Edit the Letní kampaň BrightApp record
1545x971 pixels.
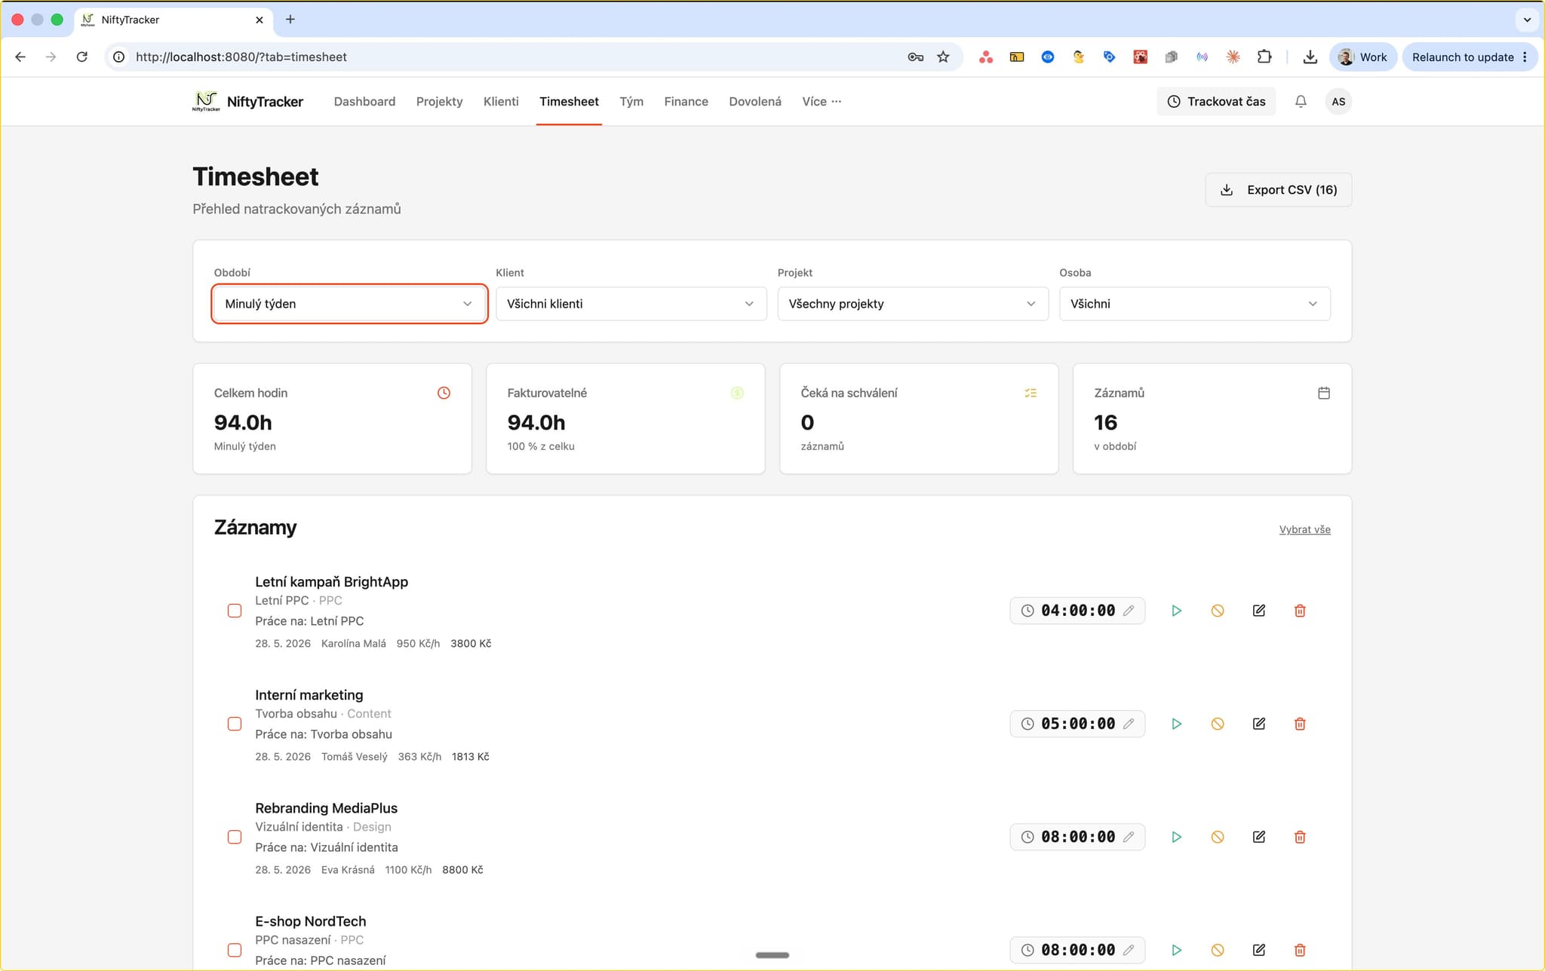point(1258,611)
